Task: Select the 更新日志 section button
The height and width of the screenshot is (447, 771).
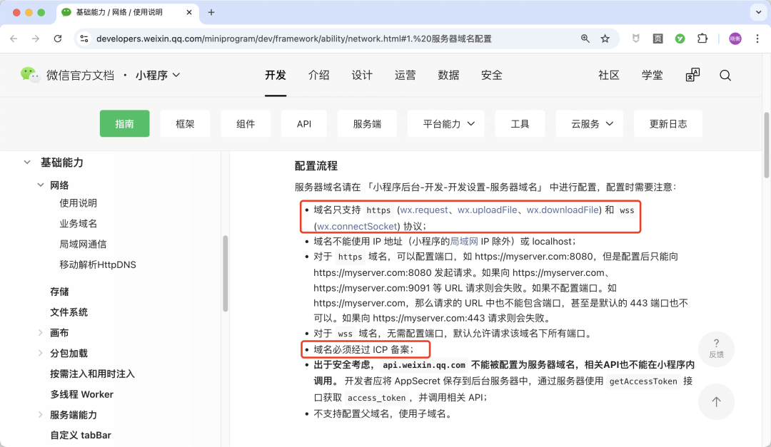Action: coord(667,124)
